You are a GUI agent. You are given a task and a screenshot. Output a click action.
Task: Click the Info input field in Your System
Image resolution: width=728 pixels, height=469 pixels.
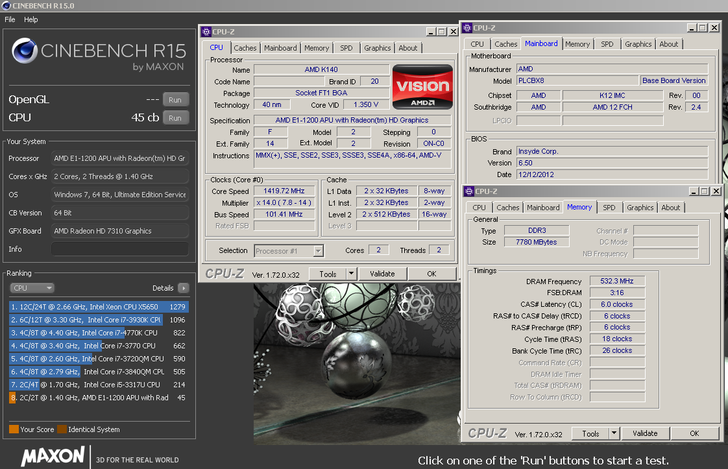point(120,249)
